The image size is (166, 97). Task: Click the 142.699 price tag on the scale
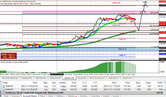163,2
